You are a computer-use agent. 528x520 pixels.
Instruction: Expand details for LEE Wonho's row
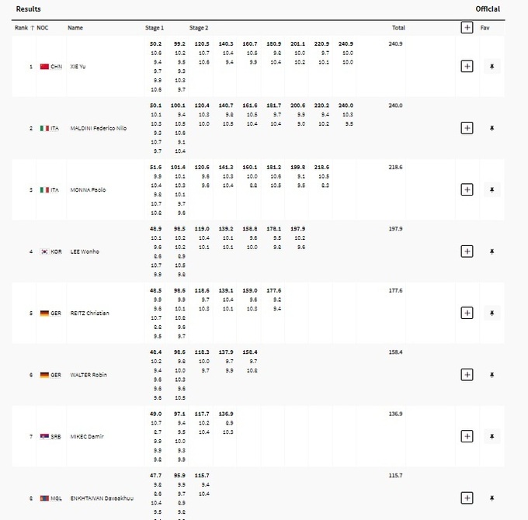click(x=467, y=251)
